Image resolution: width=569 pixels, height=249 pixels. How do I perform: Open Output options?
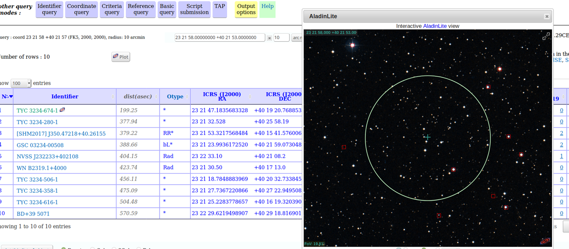246,9
